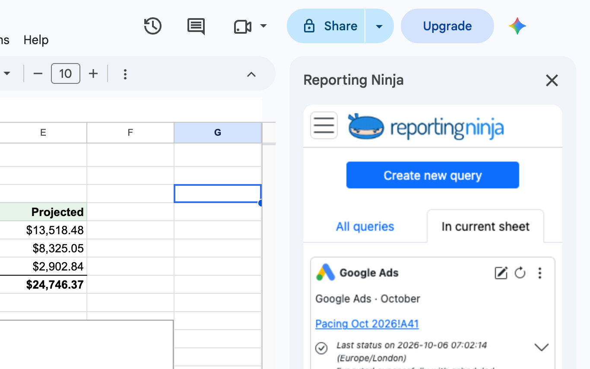Image resolution: width=590 pixels, height=369 pixels.
Task: Select the In current sheet tab
Action: tap(485, 226)
